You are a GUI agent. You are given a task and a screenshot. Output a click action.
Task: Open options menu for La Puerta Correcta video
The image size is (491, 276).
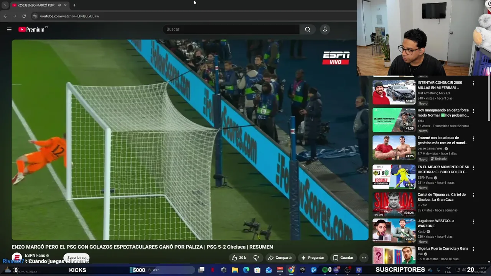click(x=473, y=249)
